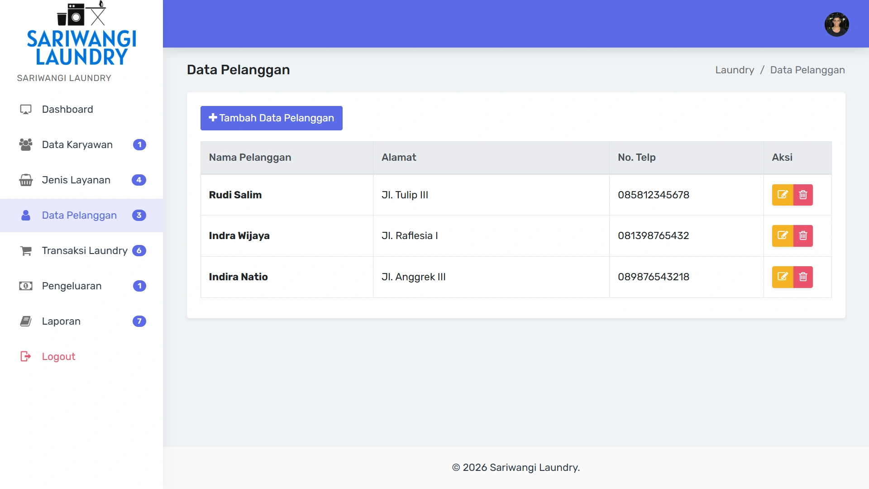
Task: Click the Pengeluaran money icon
Action: click(26, 286)
